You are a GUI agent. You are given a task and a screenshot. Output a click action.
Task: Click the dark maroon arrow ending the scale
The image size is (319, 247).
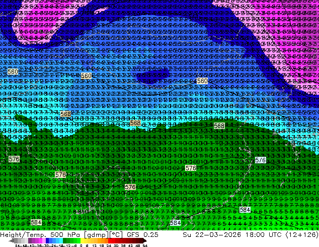[x=145, y=240]
